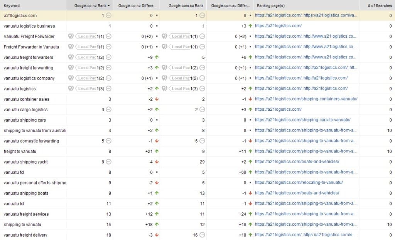
Task: Click '+24' AU difference for vanuatu freight services
Action: [242, 214]
